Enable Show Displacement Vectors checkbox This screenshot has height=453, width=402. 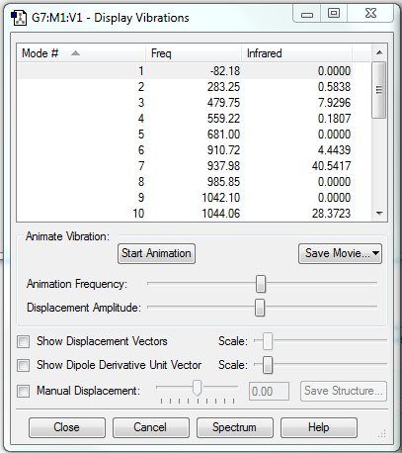click(x=24, y=341)
